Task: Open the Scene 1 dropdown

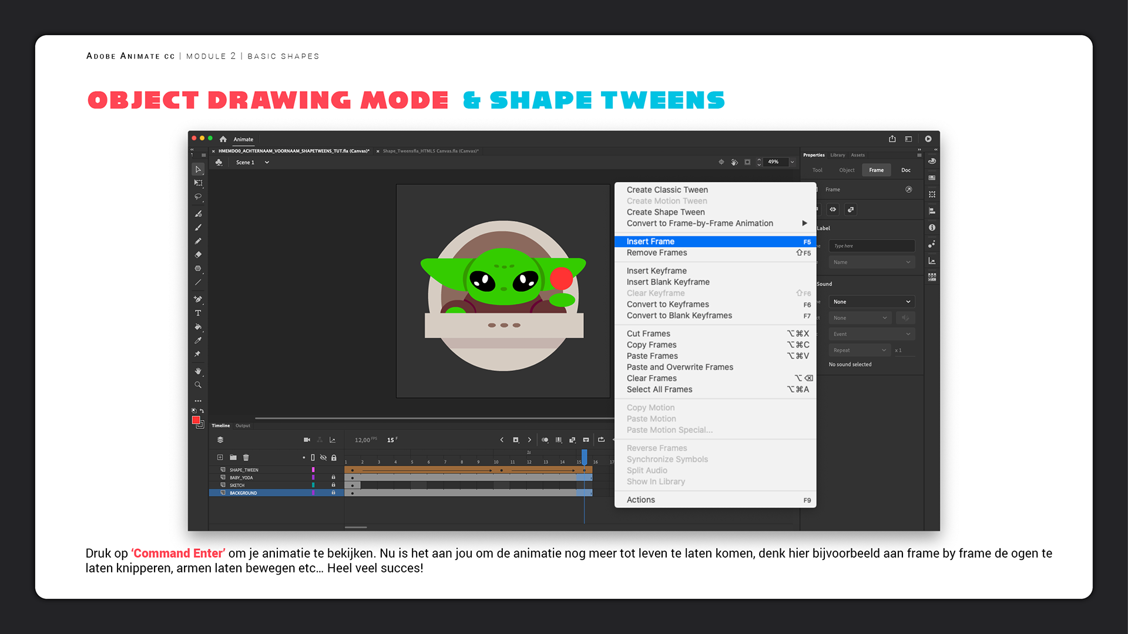Action: 267,163
